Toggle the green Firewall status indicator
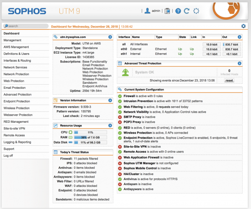 [x=120, y=96]
